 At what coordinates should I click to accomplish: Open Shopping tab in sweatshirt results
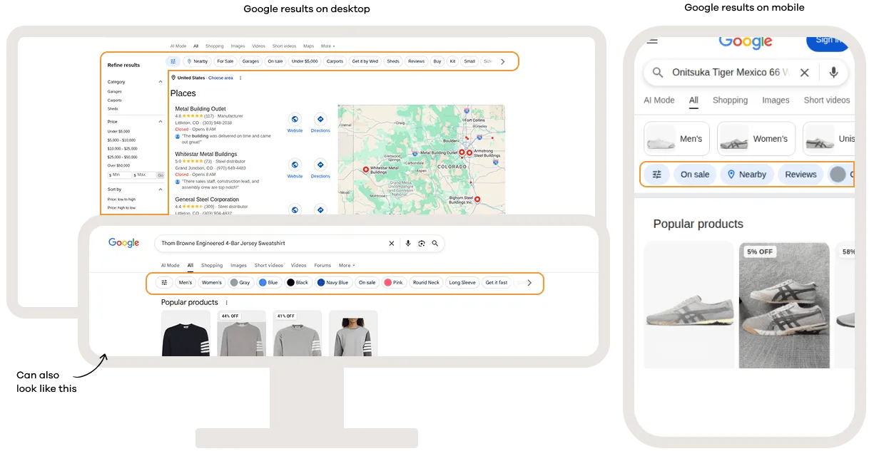point(212,265)
